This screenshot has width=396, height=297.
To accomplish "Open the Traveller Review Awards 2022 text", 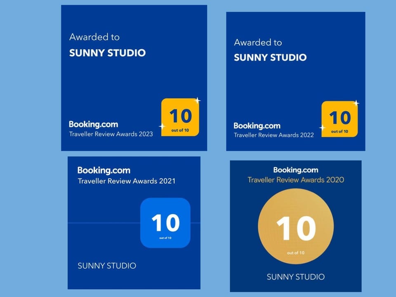I will point(274,135).
